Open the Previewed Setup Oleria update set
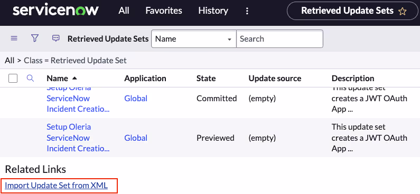Viewport: 420px width, 194px height. (x=78, y=138)
